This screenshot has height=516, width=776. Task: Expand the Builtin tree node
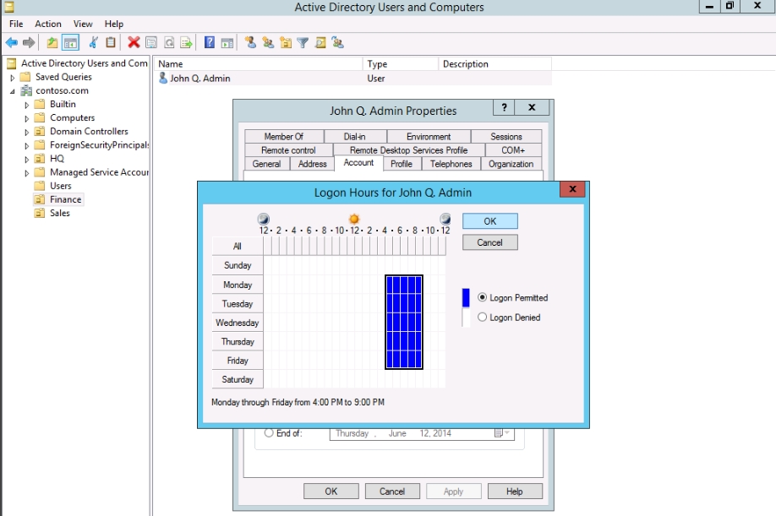[27, 105]
